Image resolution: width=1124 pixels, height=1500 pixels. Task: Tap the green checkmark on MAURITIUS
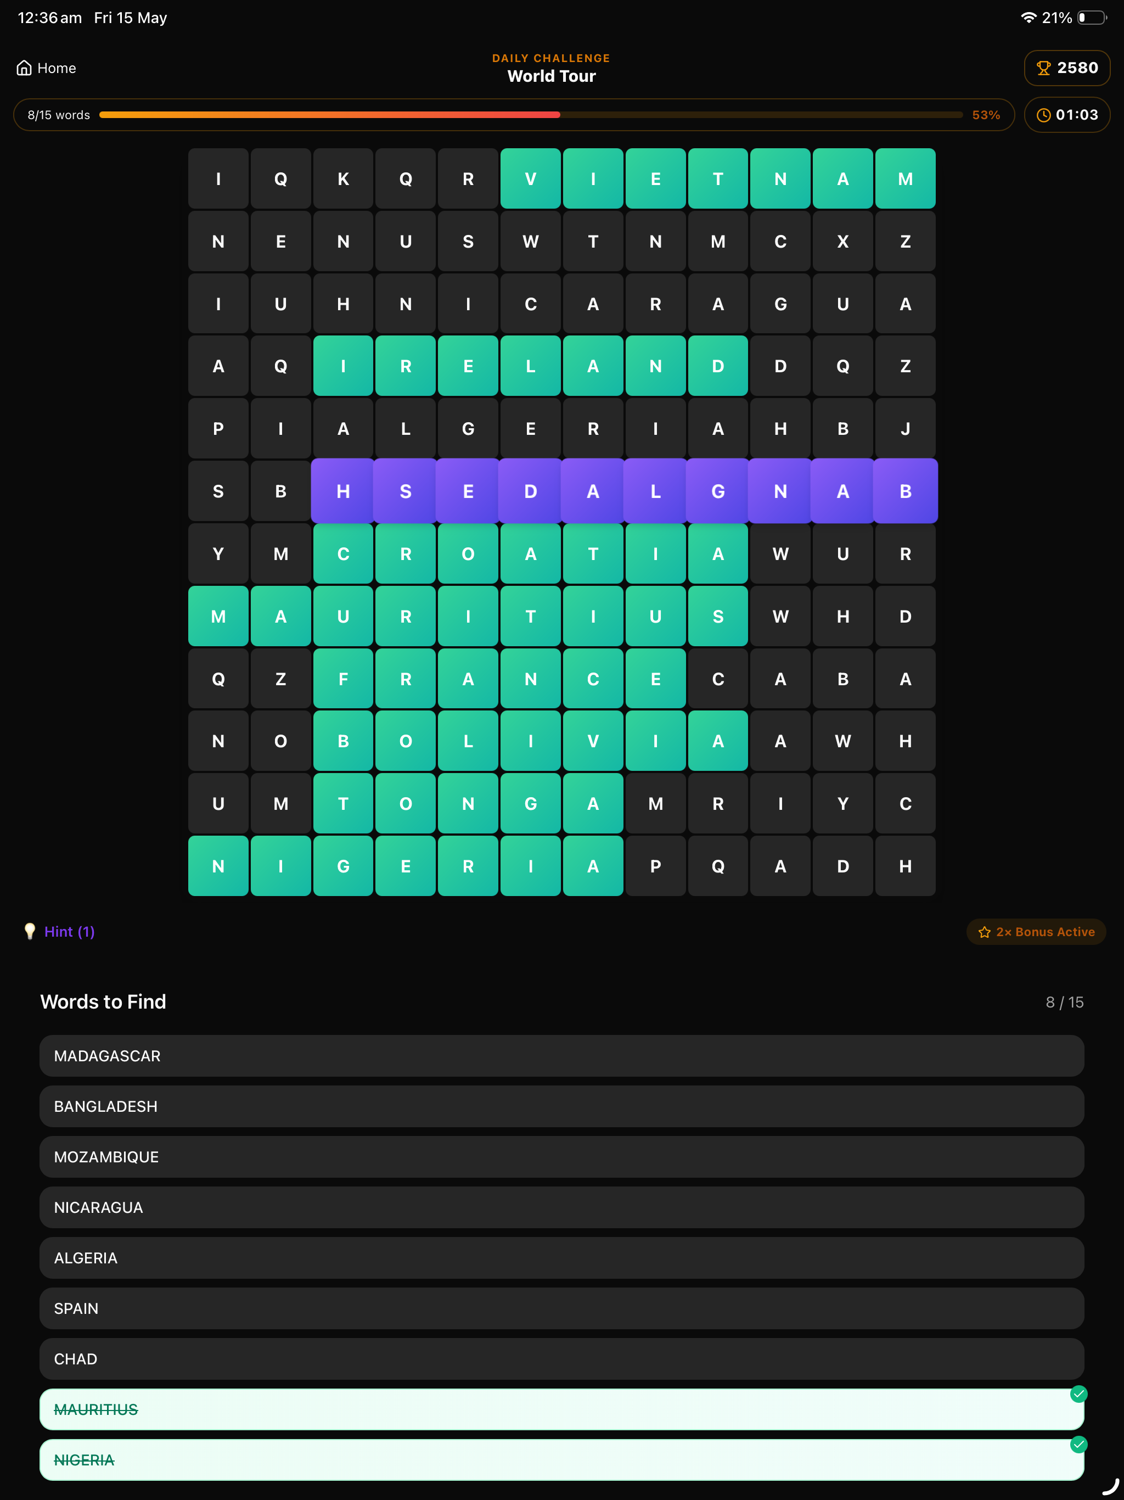pos(1078,1393)
